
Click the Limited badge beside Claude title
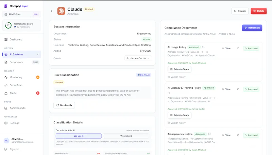coord(89,9)
